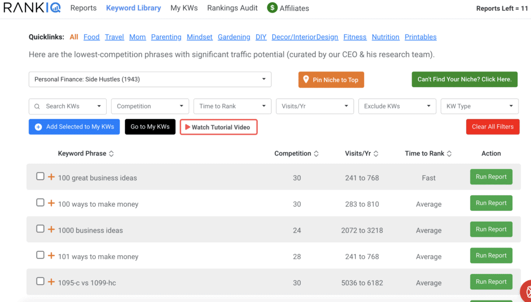
Task: Click the RankIQ logo
Action: 32,8
